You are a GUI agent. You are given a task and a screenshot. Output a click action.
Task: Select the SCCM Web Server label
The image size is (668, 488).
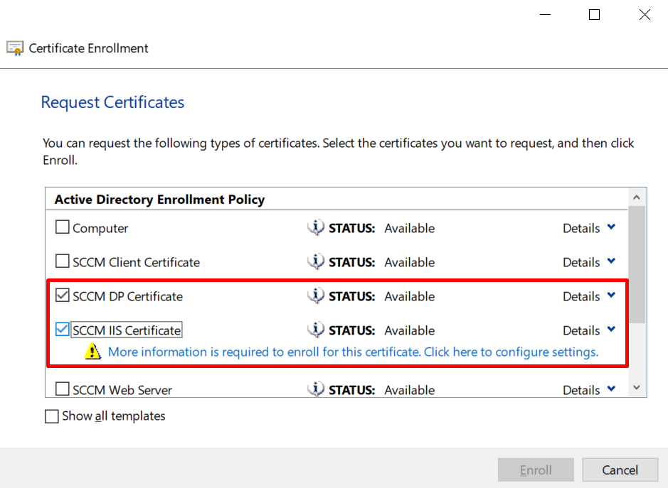pos(122,390)
